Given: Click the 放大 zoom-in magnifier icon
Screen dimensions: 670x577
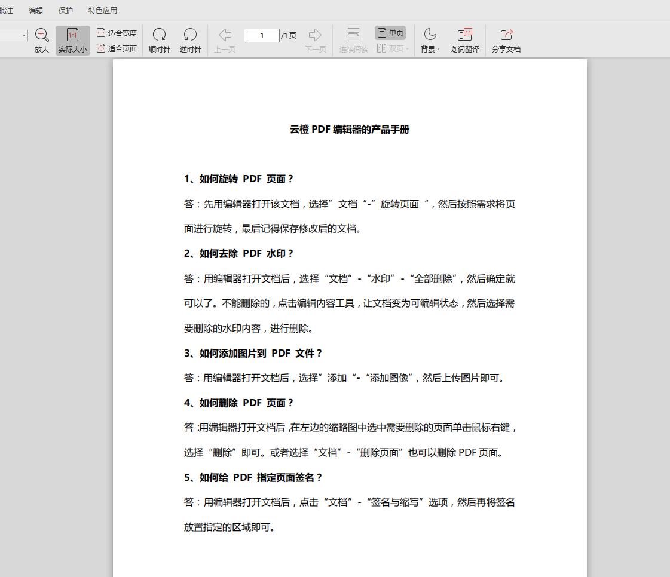Looking at the screenshot, I should [x=41, y=35].
